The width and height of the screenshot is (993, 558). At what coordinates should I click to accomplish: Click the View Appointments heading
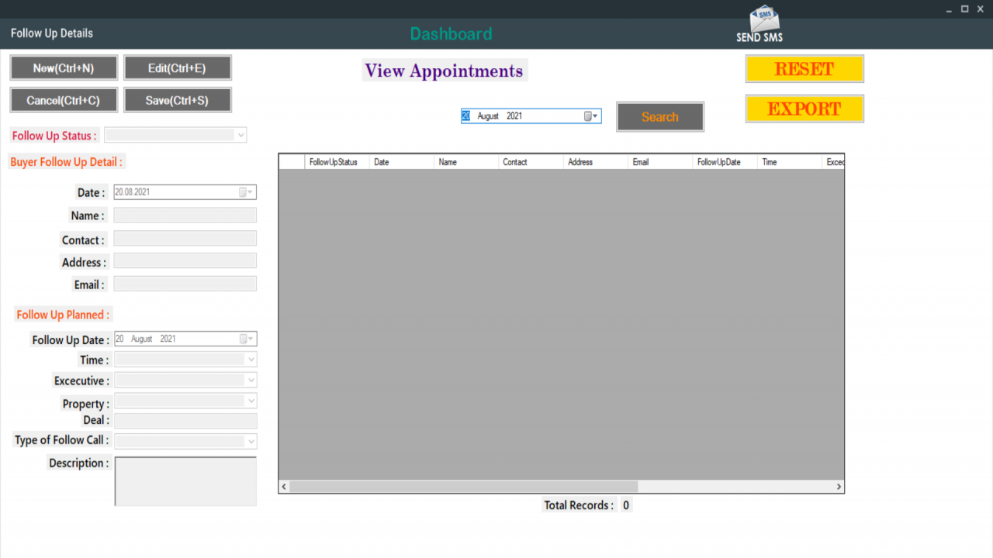click(445, 71)
